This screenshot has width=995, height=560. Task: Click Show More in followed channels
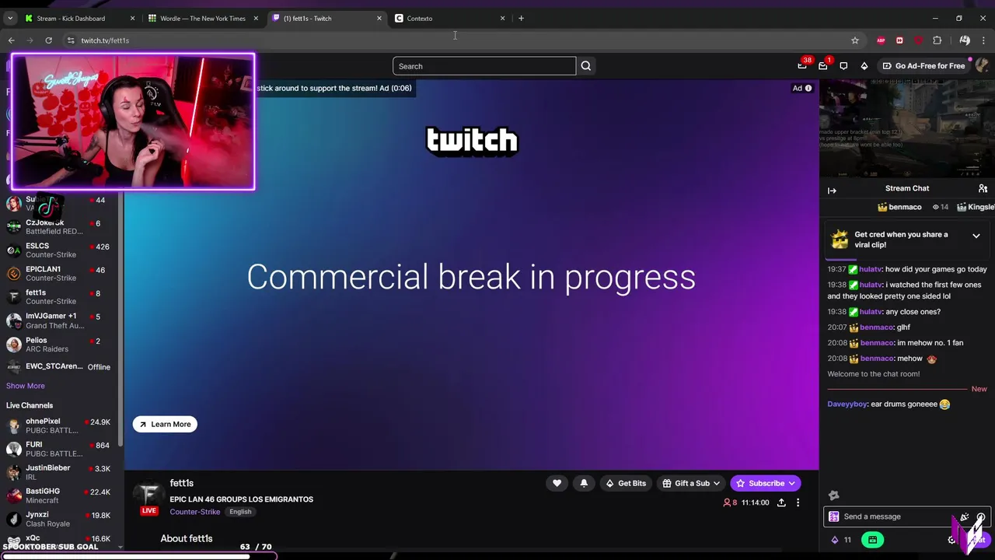coord(26,386)
